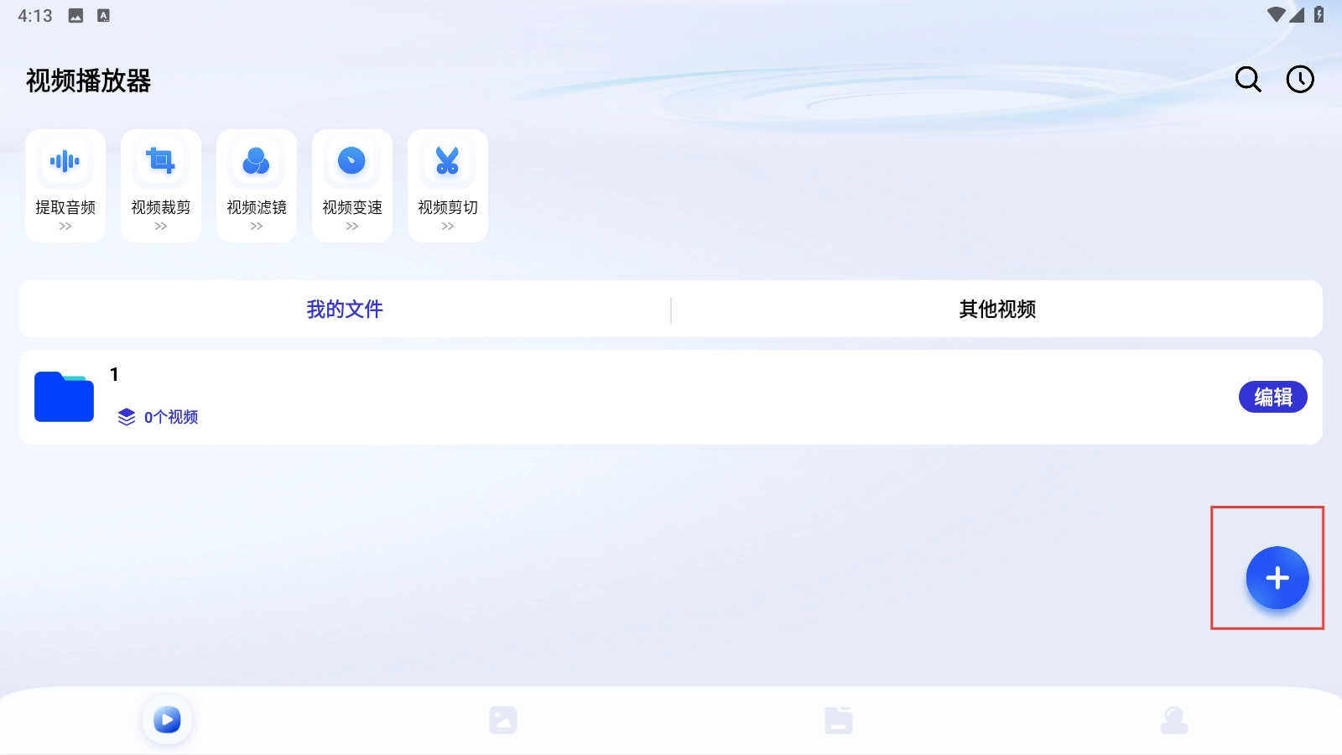Click the 编辑 button on folder row

pos(1272,397)
